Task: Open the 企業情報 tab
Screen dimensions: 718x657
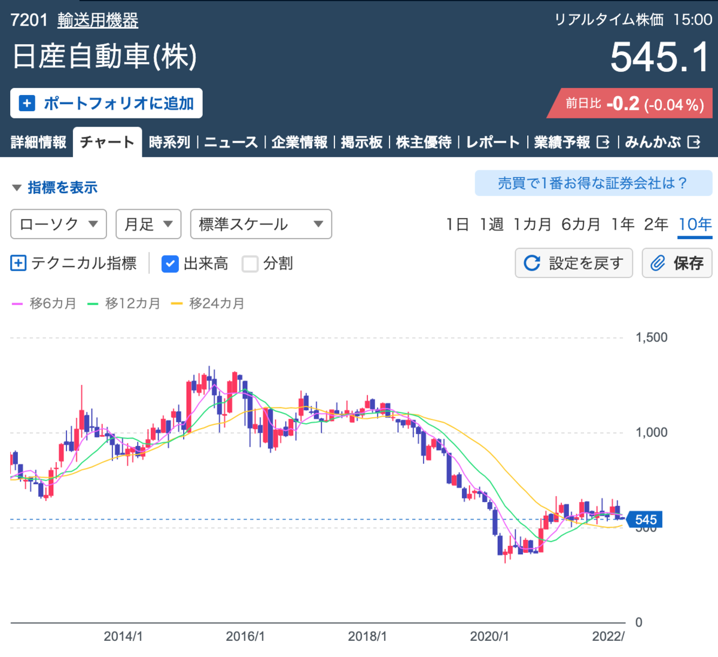Action: point(300,142)
